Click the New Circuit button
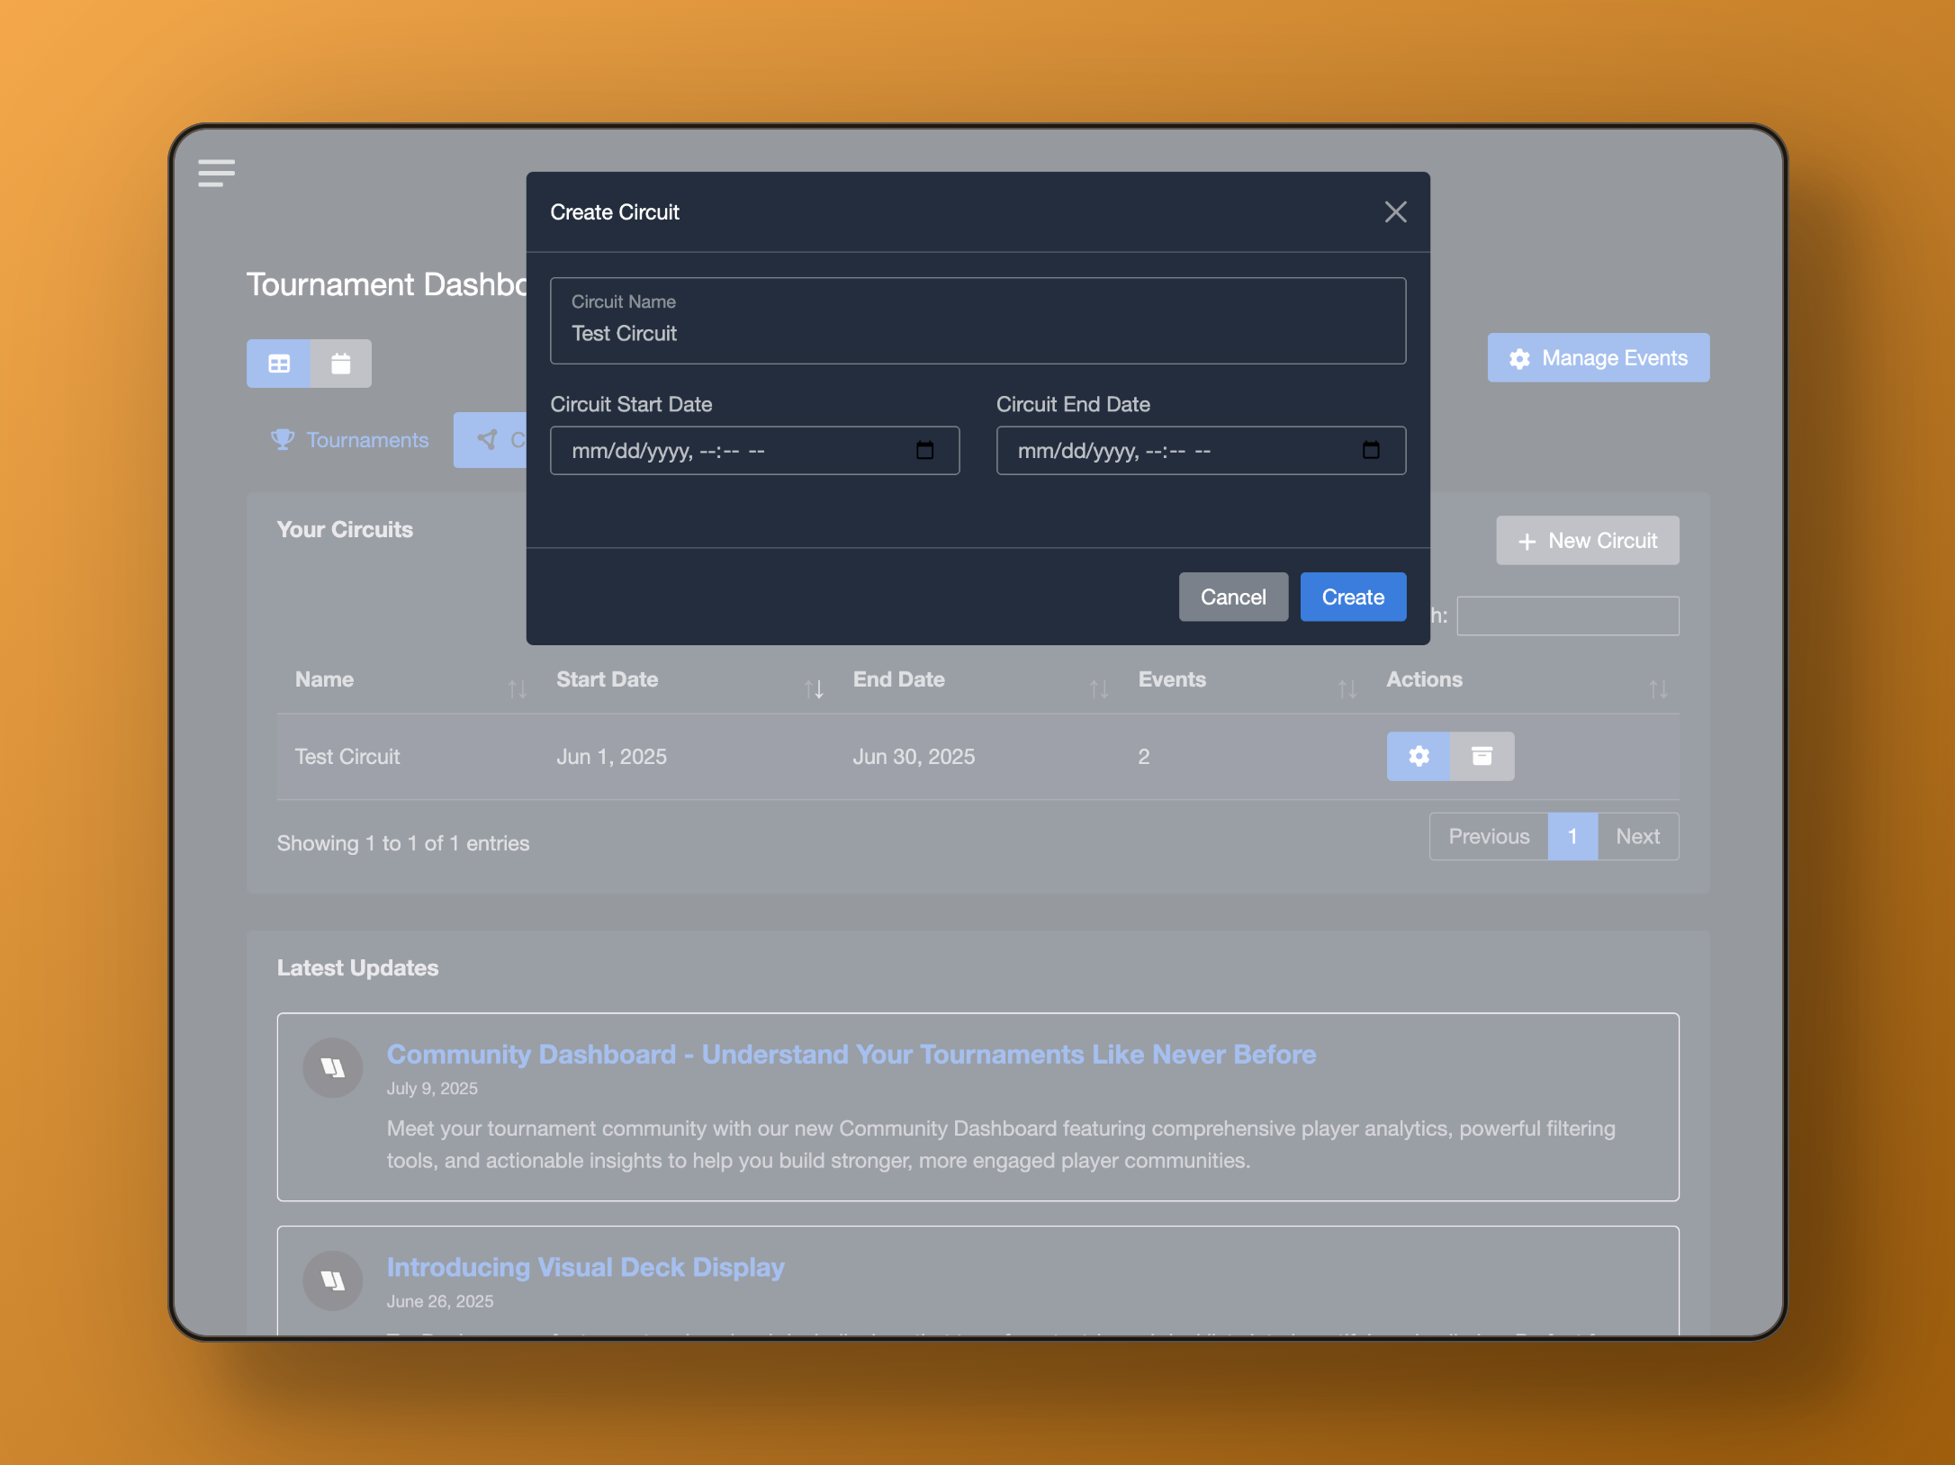The image size is (1955, 1465). click(1587, 541)
